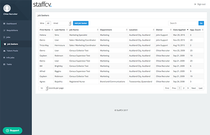Sort by First Name column arrows
The height and width of the screenshot is (135, 210).
coord(52,30)
